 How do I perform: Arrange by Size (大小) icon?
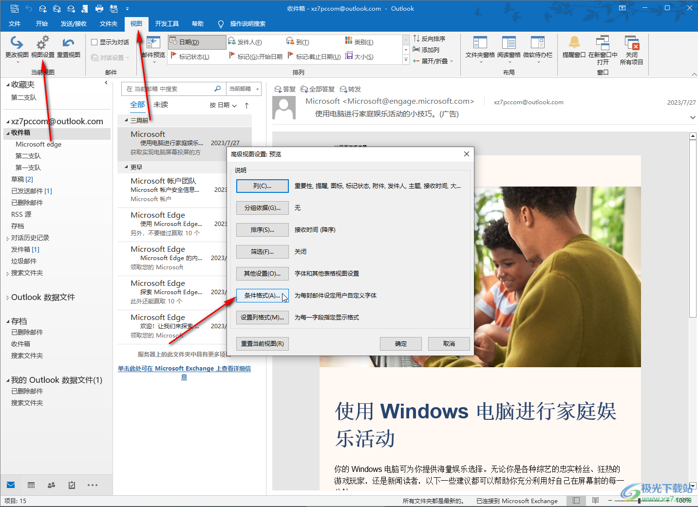pyautogui.click(x=349, y=56)
